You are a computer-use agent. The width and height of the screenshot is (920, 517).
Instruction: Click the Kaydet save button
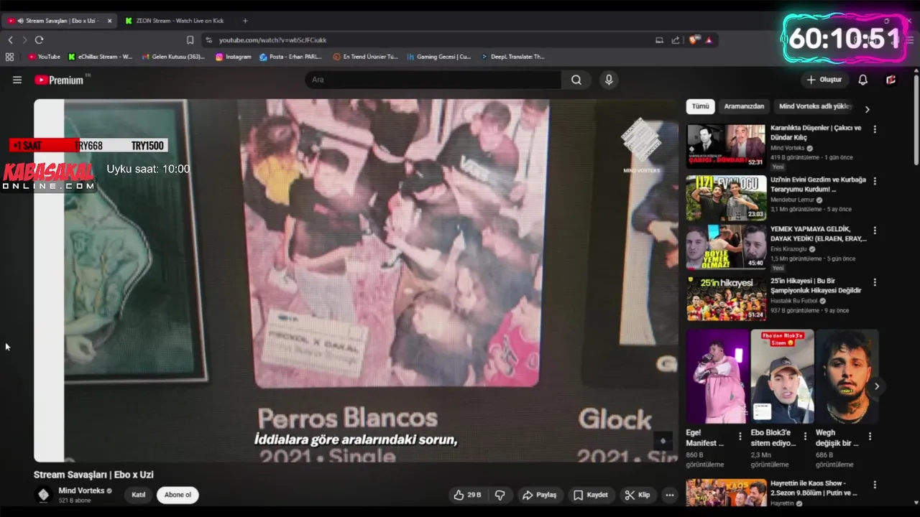(x=591, y=495)
